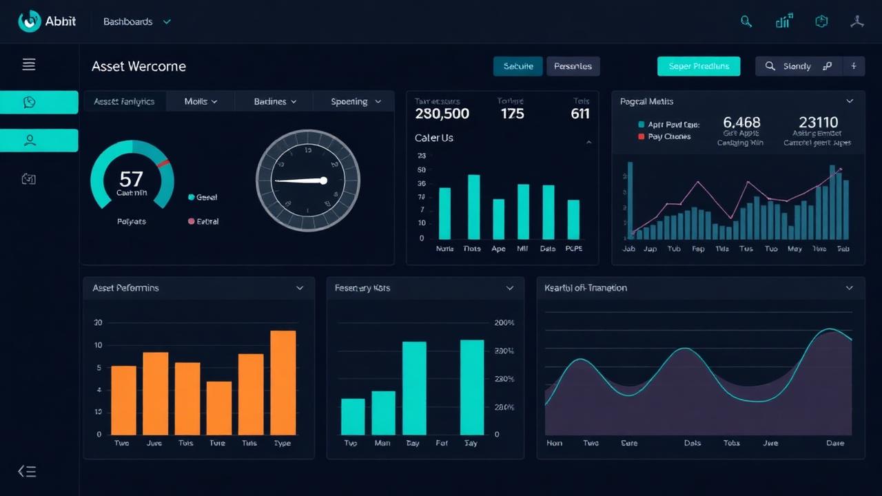Click the red Pay Ctrones legend swatch
882x496 pixels.
click(642, 136)
